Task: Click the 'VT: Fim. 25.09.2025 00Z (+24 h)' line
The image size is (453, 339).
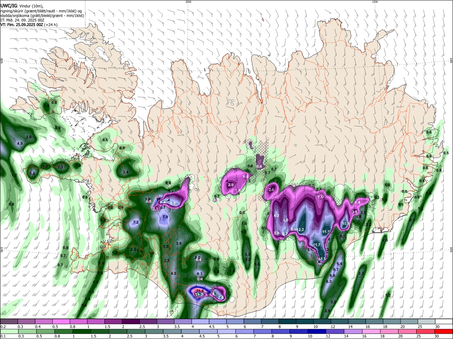Action: coord(29,25)
